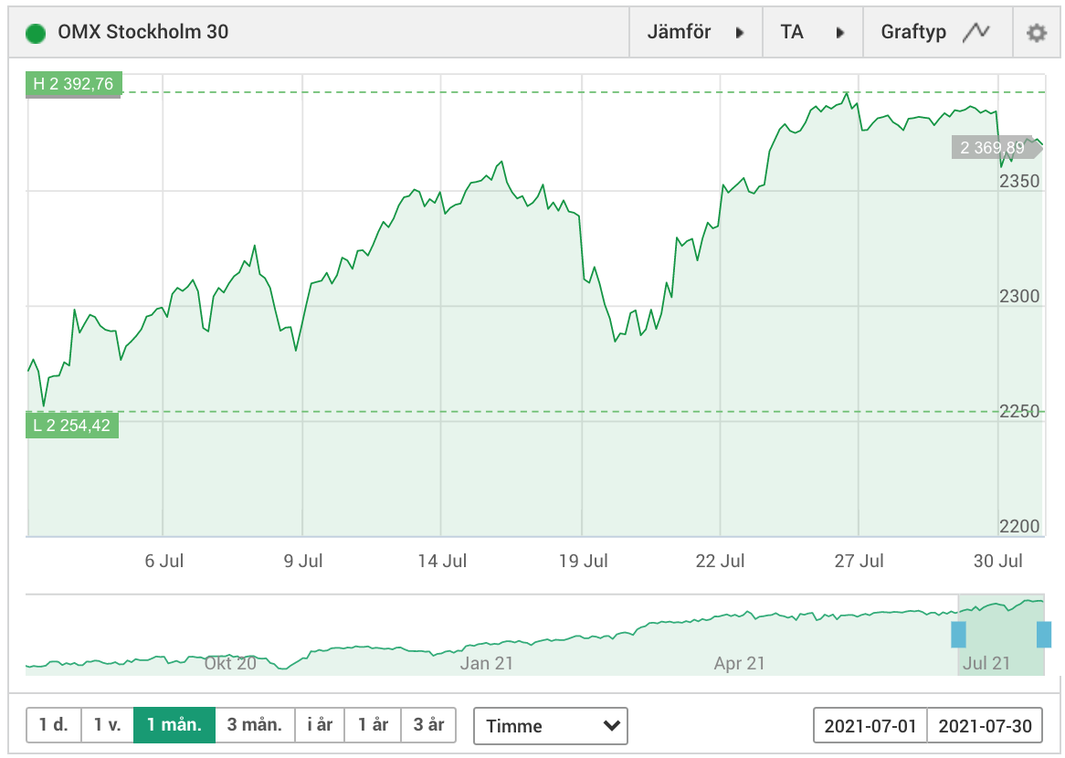Open the Timme interval dropdown
Viewport: 1065px width, 758px height.
pos(550,725)
